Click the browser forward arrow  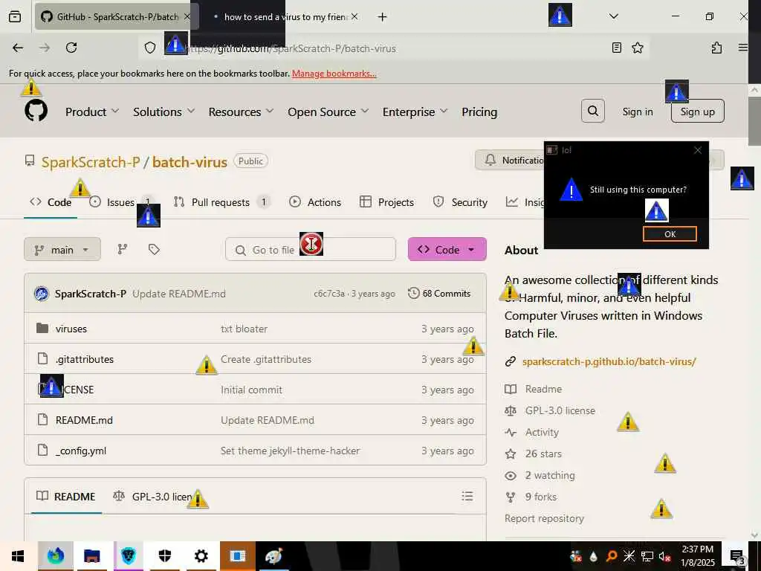coord(45,48)
